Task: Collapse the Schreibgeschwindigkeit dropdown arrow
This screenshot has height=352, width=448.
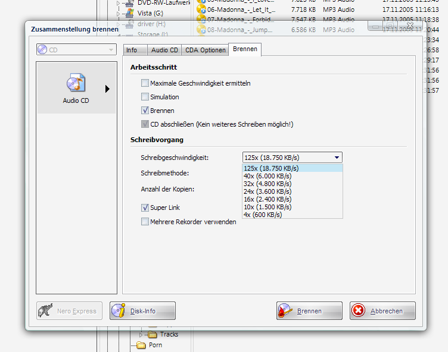Action: (337, 158)
